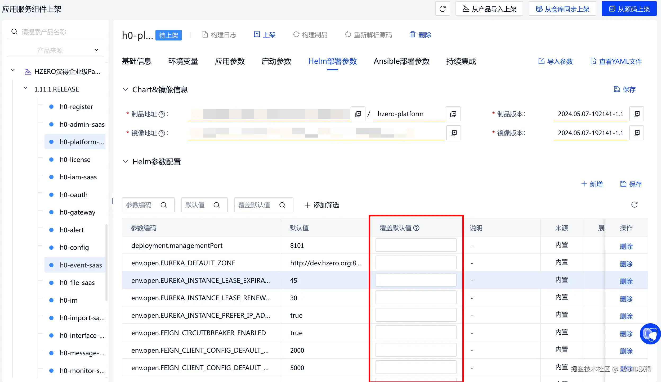Screen dimensions: 661x382
Task: Switch to Ansible部署参数 tab
Action: click(x=401, y=61)
